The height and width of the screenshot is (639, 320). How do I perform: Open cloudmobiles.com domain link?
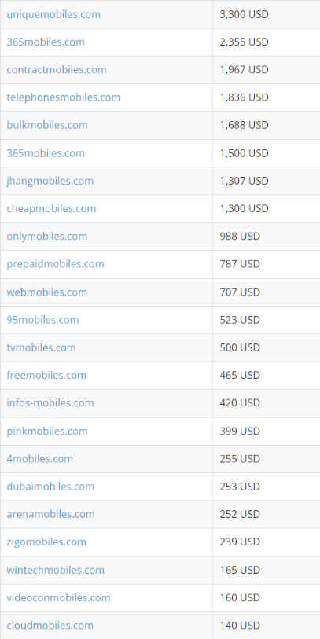(50, 626)
